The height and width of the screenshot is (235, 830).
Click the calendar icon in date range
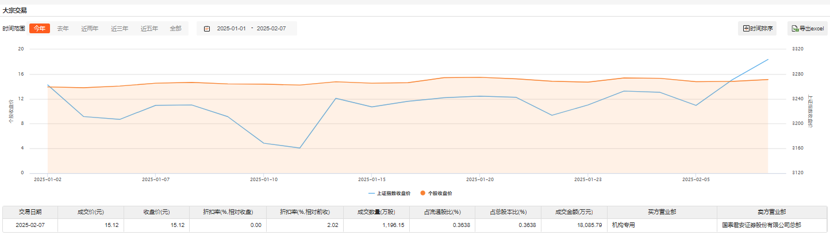coord(207,29)
